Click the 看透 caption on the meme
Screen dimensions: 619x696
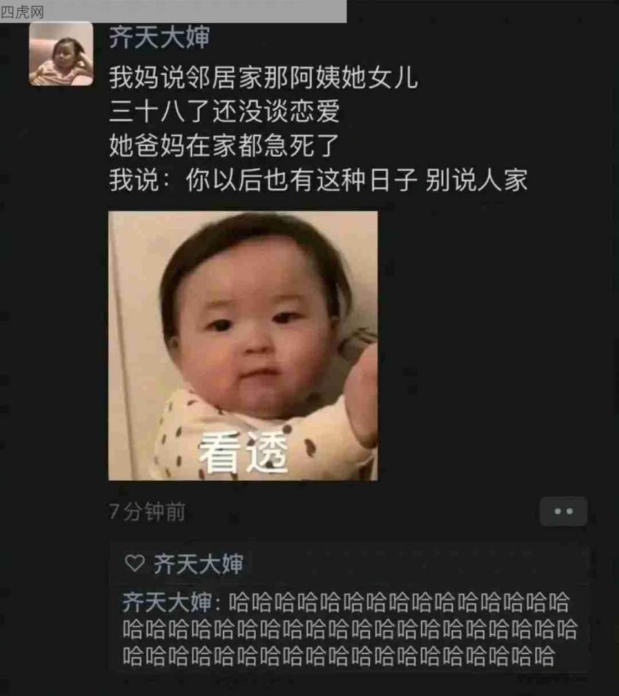point(243,453)
